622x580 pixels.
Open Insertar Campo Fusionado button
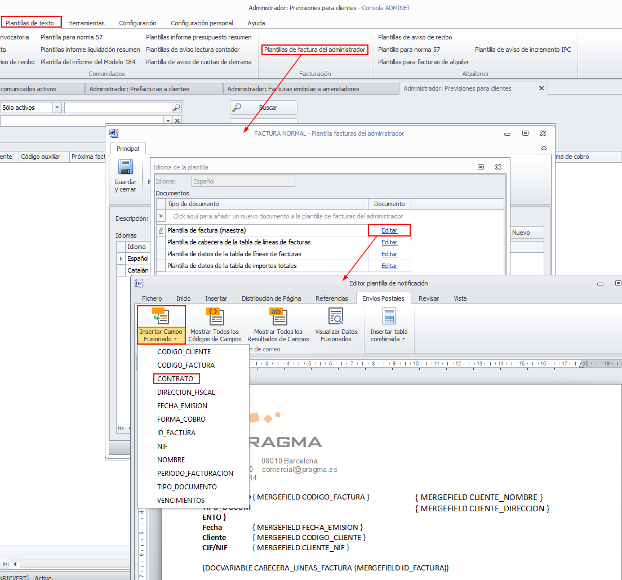coord(161,325)
